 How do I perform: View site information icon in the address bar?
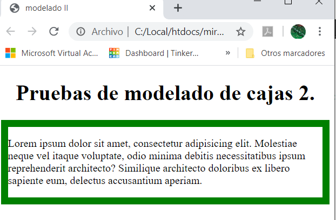coord(81,32)
